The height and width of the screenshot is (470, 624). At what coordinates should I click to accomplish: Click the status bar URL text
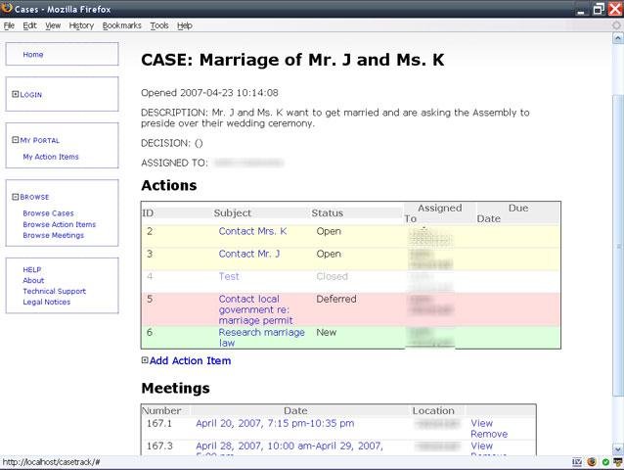(51, 462)
